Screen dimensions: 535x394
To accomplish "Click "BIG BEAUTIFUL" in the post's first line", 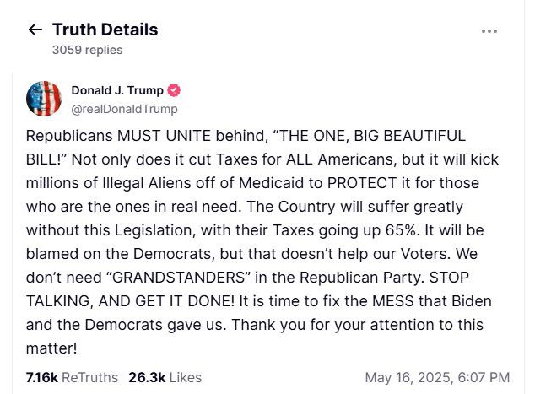I will point(409,136).
